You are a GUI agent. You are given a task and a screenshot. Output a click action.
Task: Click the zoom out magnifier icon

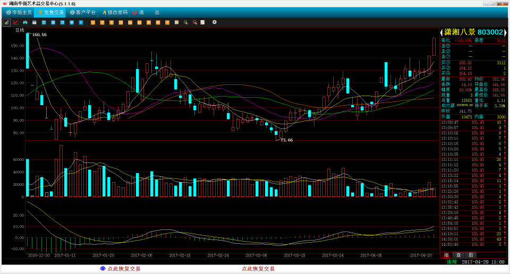pos(195,22)
